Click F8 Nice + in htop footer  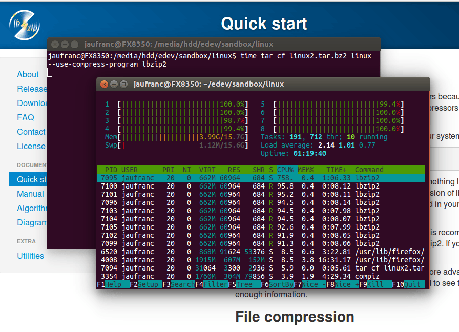pyautogui.click(x=343, y=284)
